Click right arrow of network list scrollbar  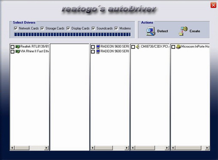[x=46, y=148]
